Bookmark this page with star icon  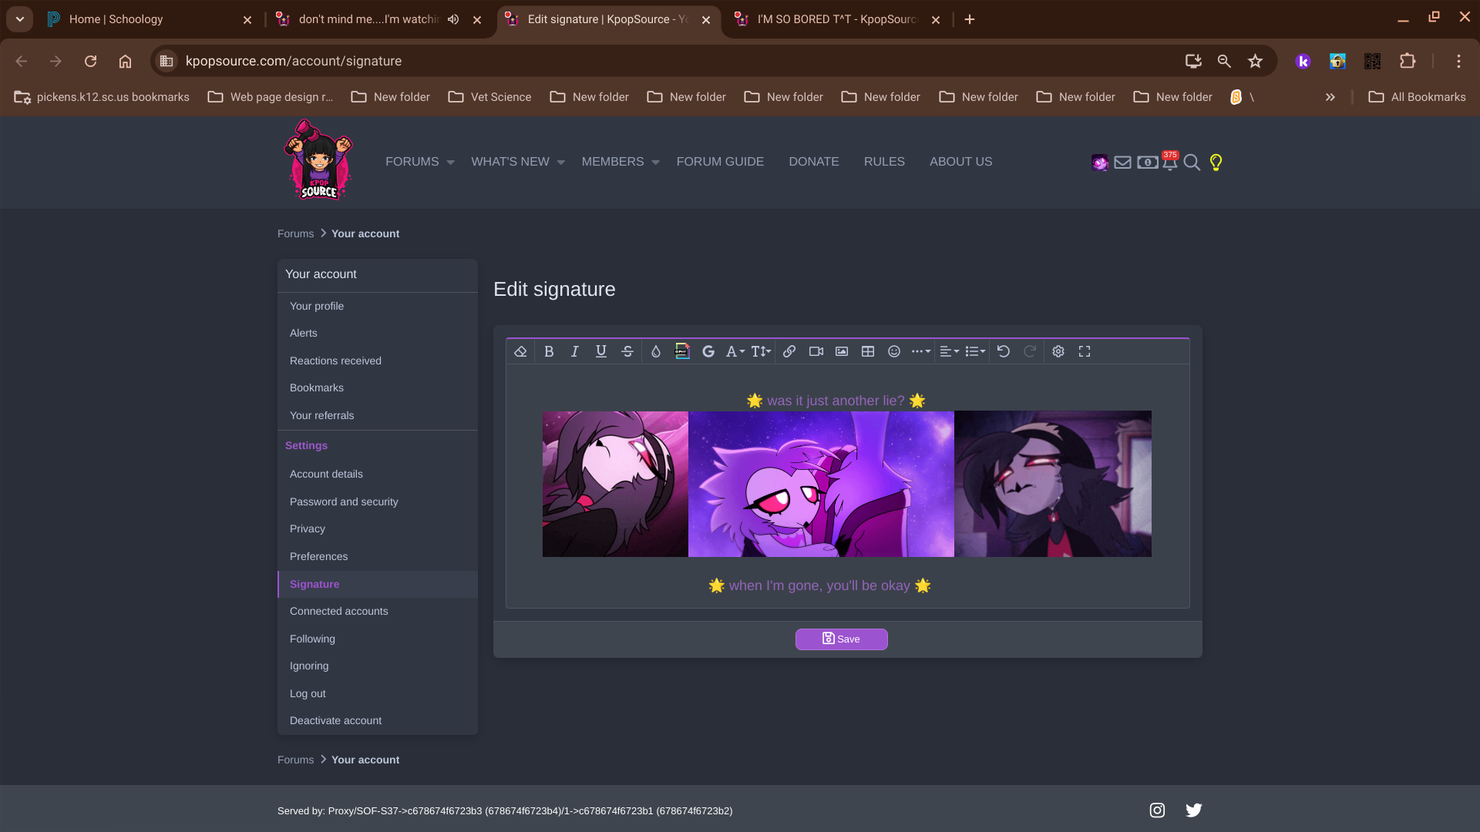pyautogui.click(x=1256, y=62)
